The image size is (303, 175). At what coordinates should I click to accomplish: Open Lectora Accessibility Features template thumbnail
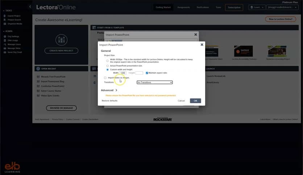point(243,51)
